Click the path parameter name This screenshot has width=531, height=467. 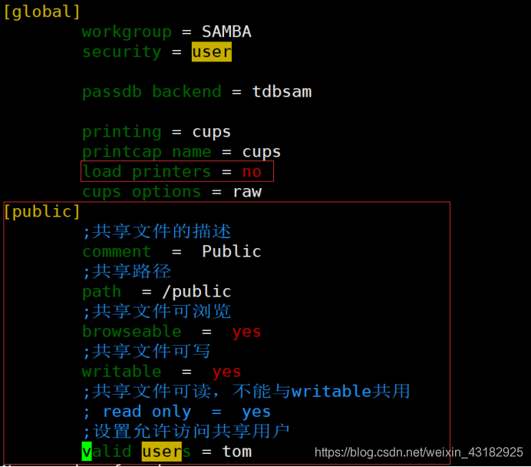(101, 292)
